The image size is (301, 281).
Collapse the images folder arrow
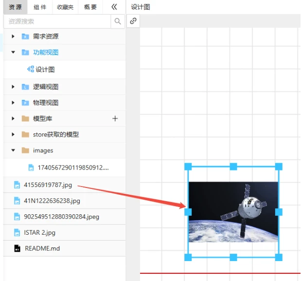13,150
